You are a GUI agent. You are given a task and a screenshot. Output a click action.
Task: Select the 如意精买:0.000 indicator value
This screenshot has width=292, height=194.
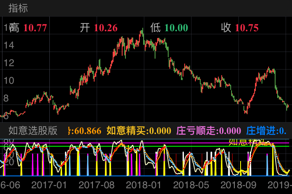139,131
